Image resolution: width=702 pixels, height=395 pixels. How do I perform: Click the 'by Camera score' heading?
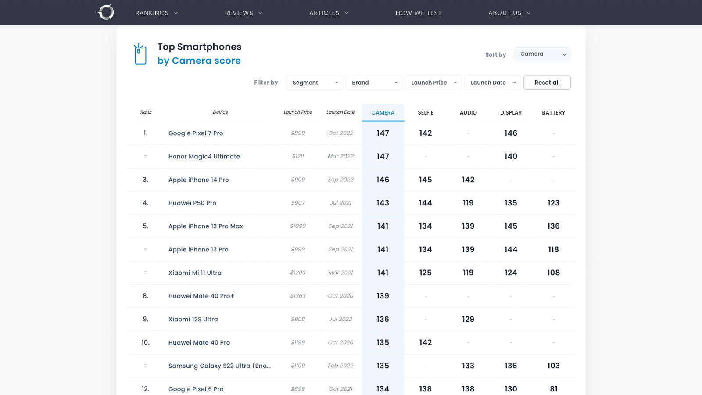coord(199,61)
